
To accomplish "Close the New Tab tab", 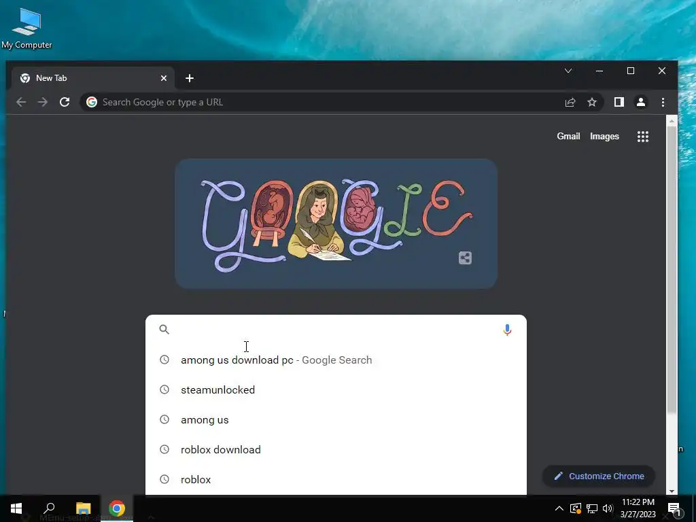I will (x=164, y=78).
